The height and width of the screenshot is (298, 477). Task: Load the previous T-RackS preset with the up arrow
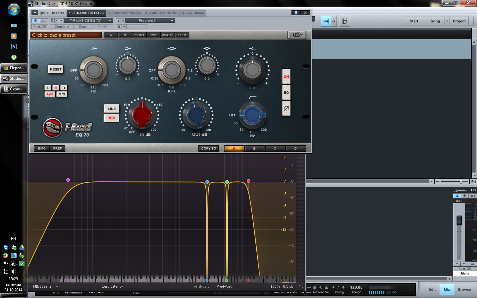(x=111, y=35)
